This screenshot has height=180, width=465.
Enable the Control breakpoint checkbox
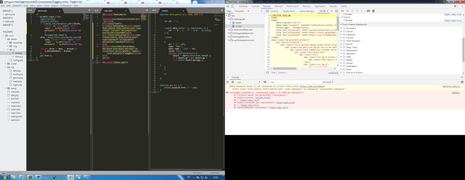click(344, 37)
